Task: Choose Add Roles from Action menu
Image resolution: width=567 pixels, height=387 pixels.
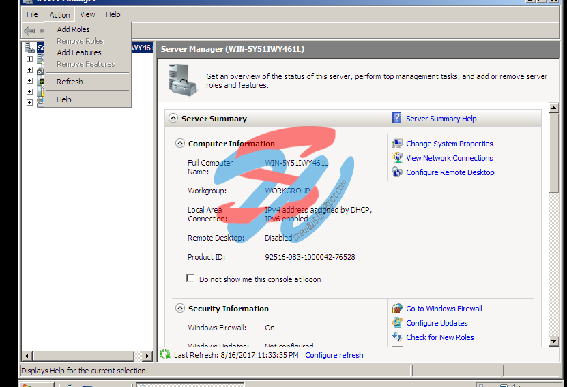Action: [x=74, y=29]
